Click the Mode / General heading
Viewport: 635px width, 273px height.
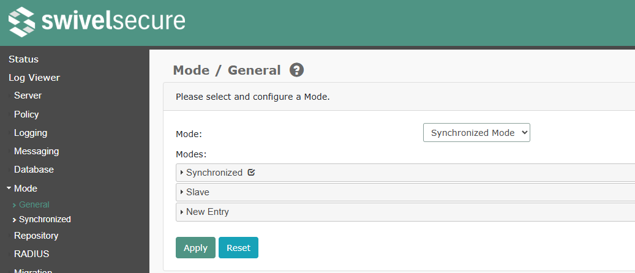227,70
